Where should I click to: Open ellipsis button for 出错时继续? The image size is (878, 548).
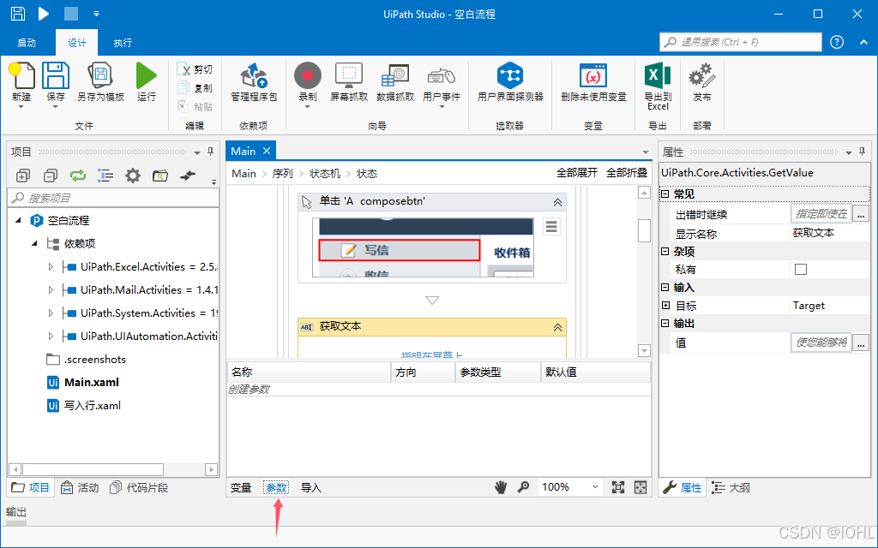[861, 214]
